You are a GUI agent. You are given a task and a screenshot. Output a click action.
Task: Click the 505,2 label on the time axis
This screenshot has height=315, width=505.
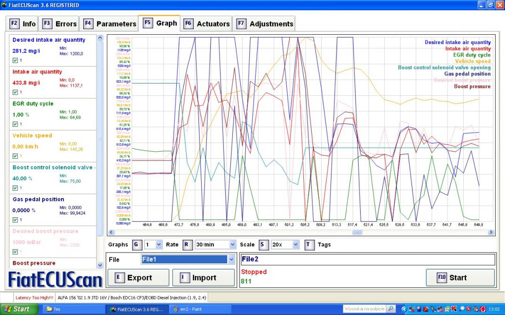click(305, 225)
